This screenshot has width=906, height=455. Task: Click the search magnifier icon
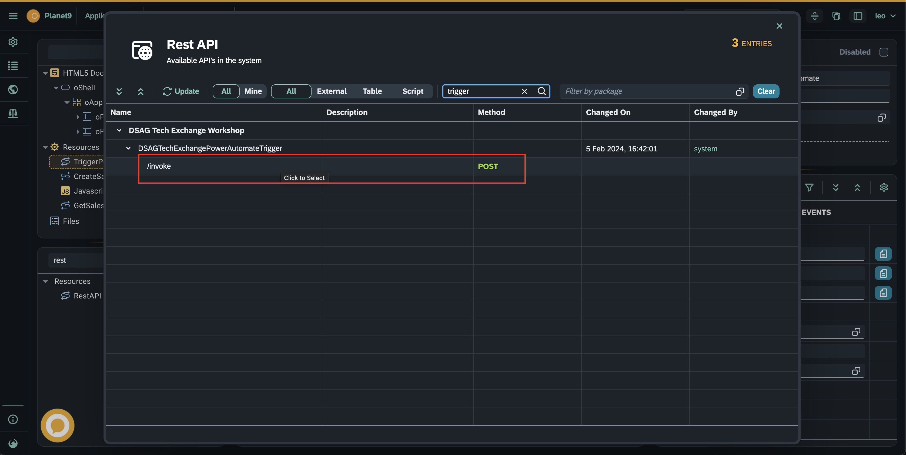pos(542,91)
